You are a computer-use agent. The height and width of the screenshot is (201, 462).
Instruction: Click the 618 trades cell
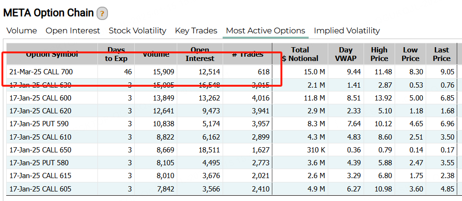pos(263,72)
